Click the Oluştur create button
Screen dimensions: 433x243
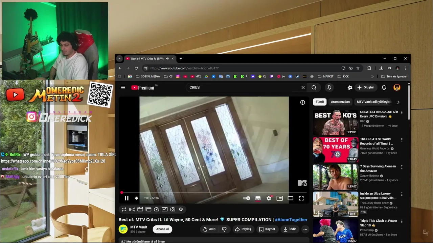(x=365, y=87)
